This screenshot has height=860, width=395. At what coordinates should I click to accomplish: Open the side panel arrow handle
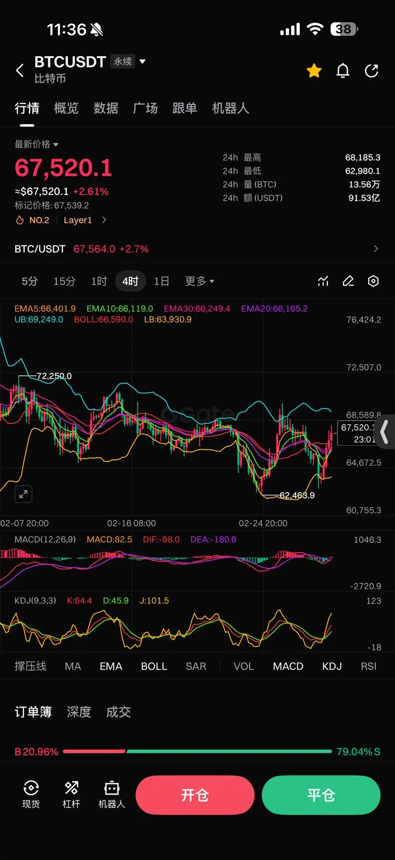click(385, 432)
